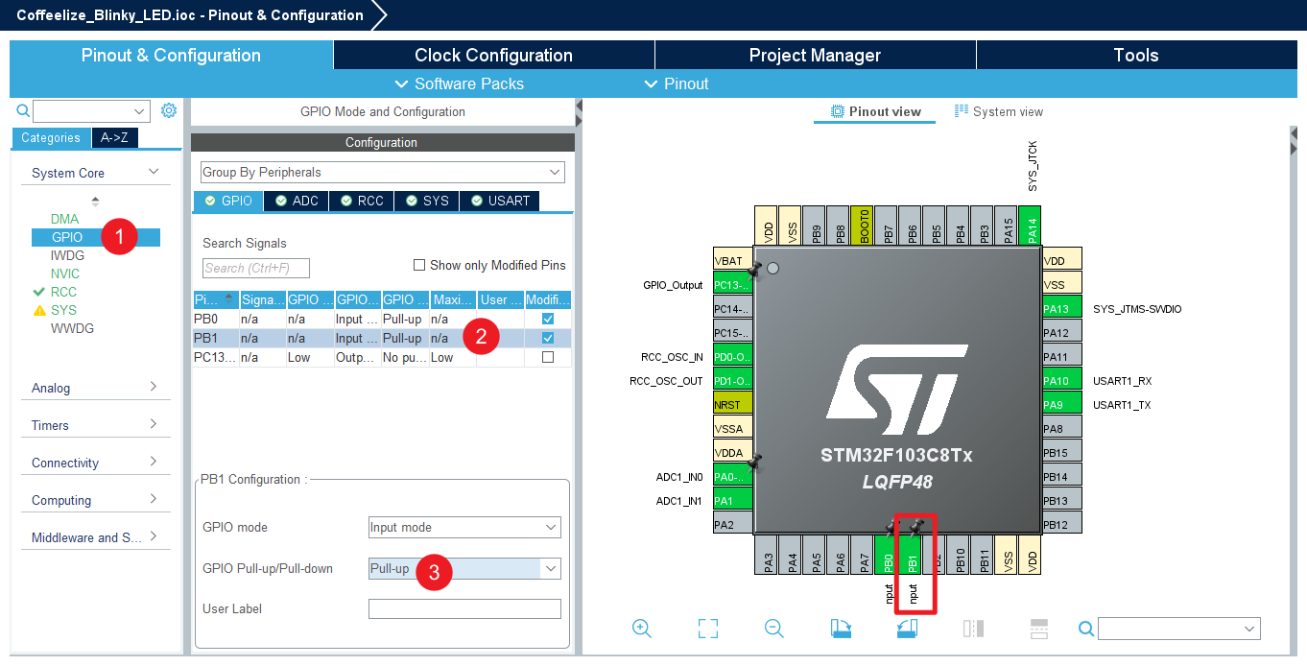Rotate the chip view clockwise
Viewport: 1307px width, 666px height.
click(841, 629)
